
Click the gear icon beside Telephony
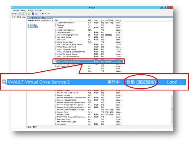pyautogui.click(x=55, y=25)
